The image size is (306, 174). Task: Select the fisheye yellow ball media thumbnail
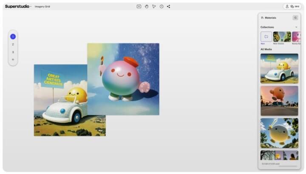pyautogui.click(x=279, y=133)
